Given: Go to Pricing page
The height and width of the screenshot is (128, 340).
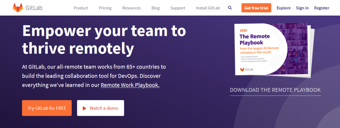Looking at the screenshot, I should 105,8.
